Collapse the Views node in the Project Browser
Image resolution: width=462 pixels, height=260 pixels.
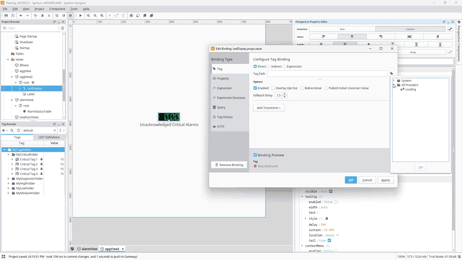[x=8, y=60]
